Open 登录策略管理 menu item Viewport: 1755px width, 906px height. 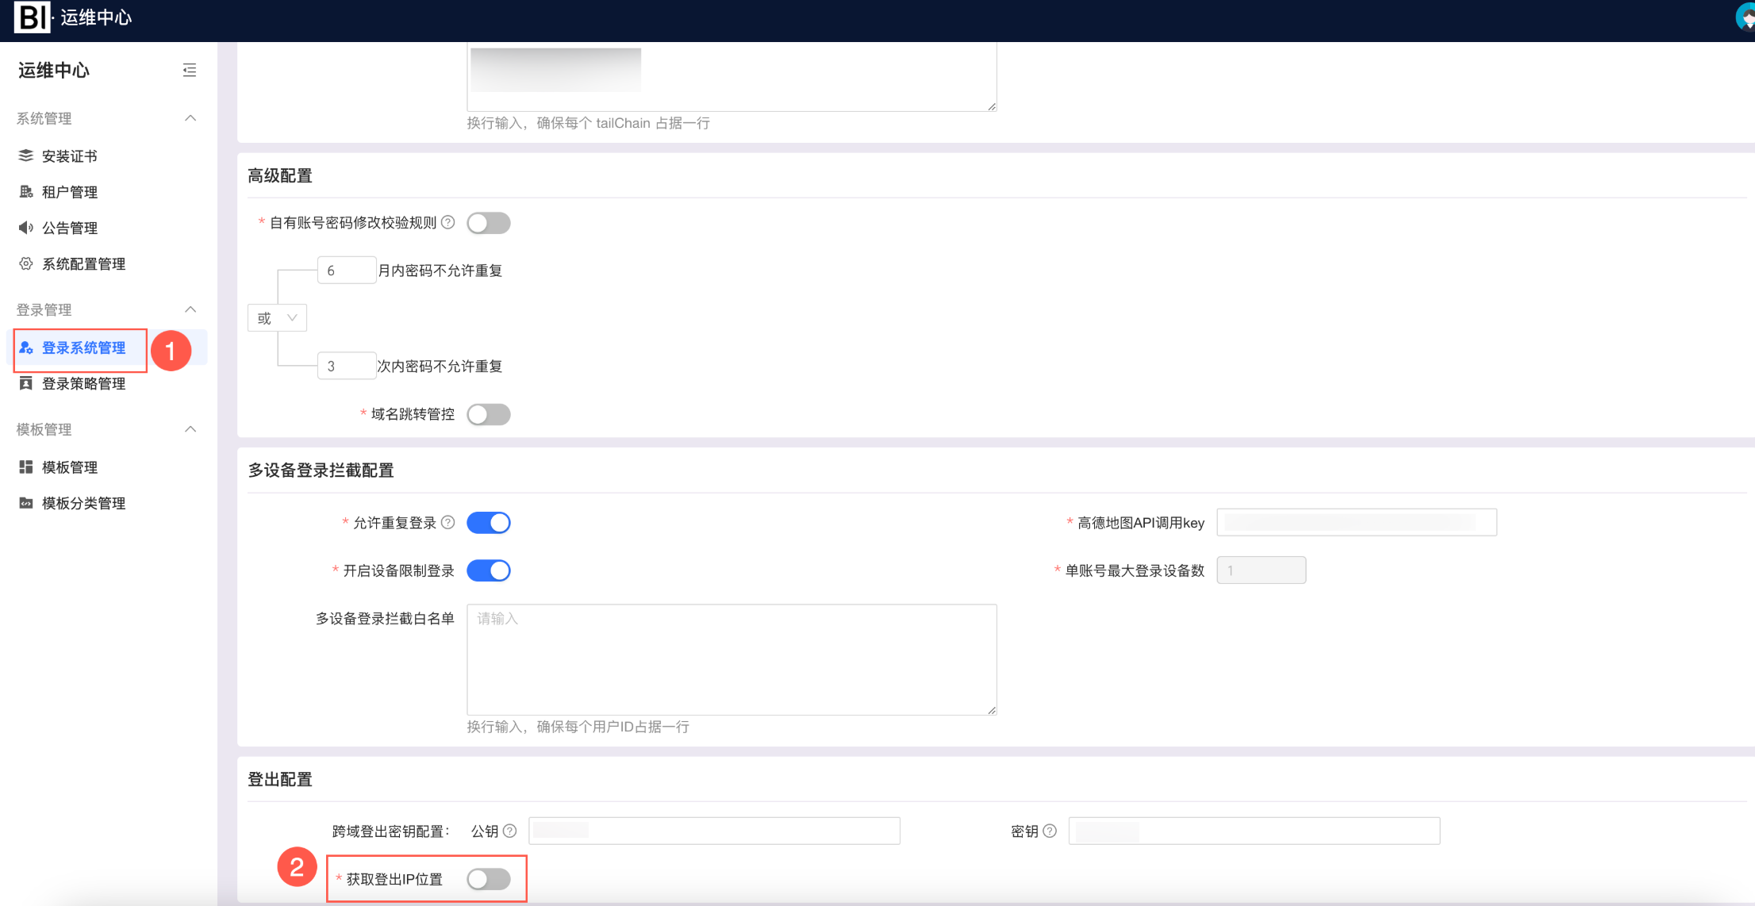pyautogui.click(x=83, y=384)
